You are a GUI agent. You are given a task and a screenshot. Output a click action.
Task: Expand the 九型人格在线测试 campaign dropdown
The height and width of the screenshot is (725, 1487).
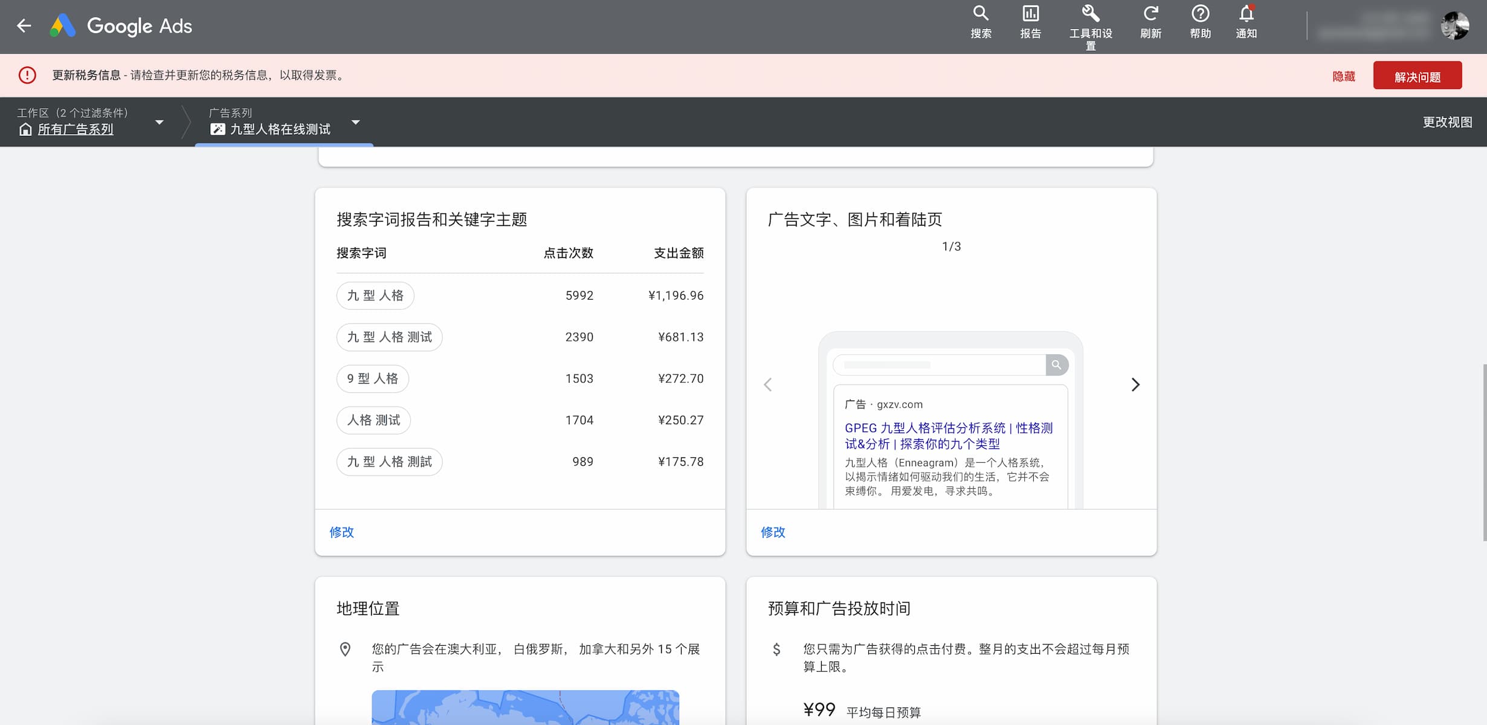pyautogui.click(x=356, y=122)
